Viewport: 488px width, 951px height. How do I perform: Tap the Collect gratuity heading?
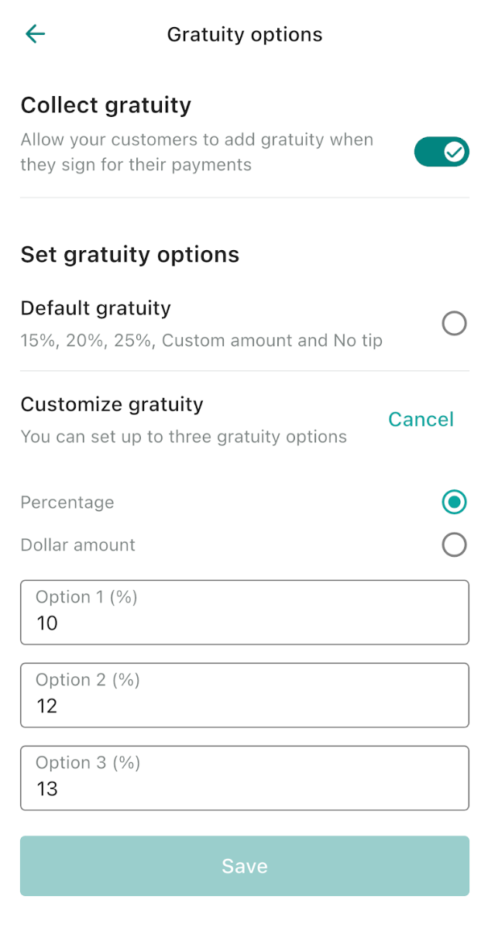(106, 105)
